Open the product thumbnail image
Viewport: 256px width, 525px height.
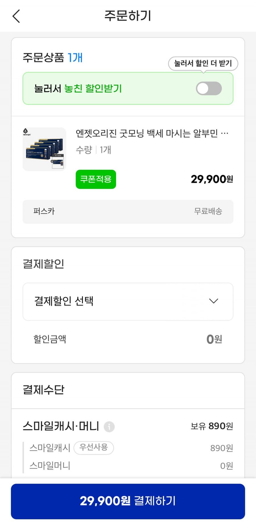(44, 149)
